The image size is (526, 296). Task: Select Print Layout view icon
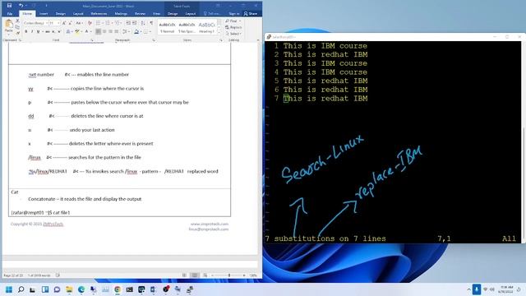[195, 275]
